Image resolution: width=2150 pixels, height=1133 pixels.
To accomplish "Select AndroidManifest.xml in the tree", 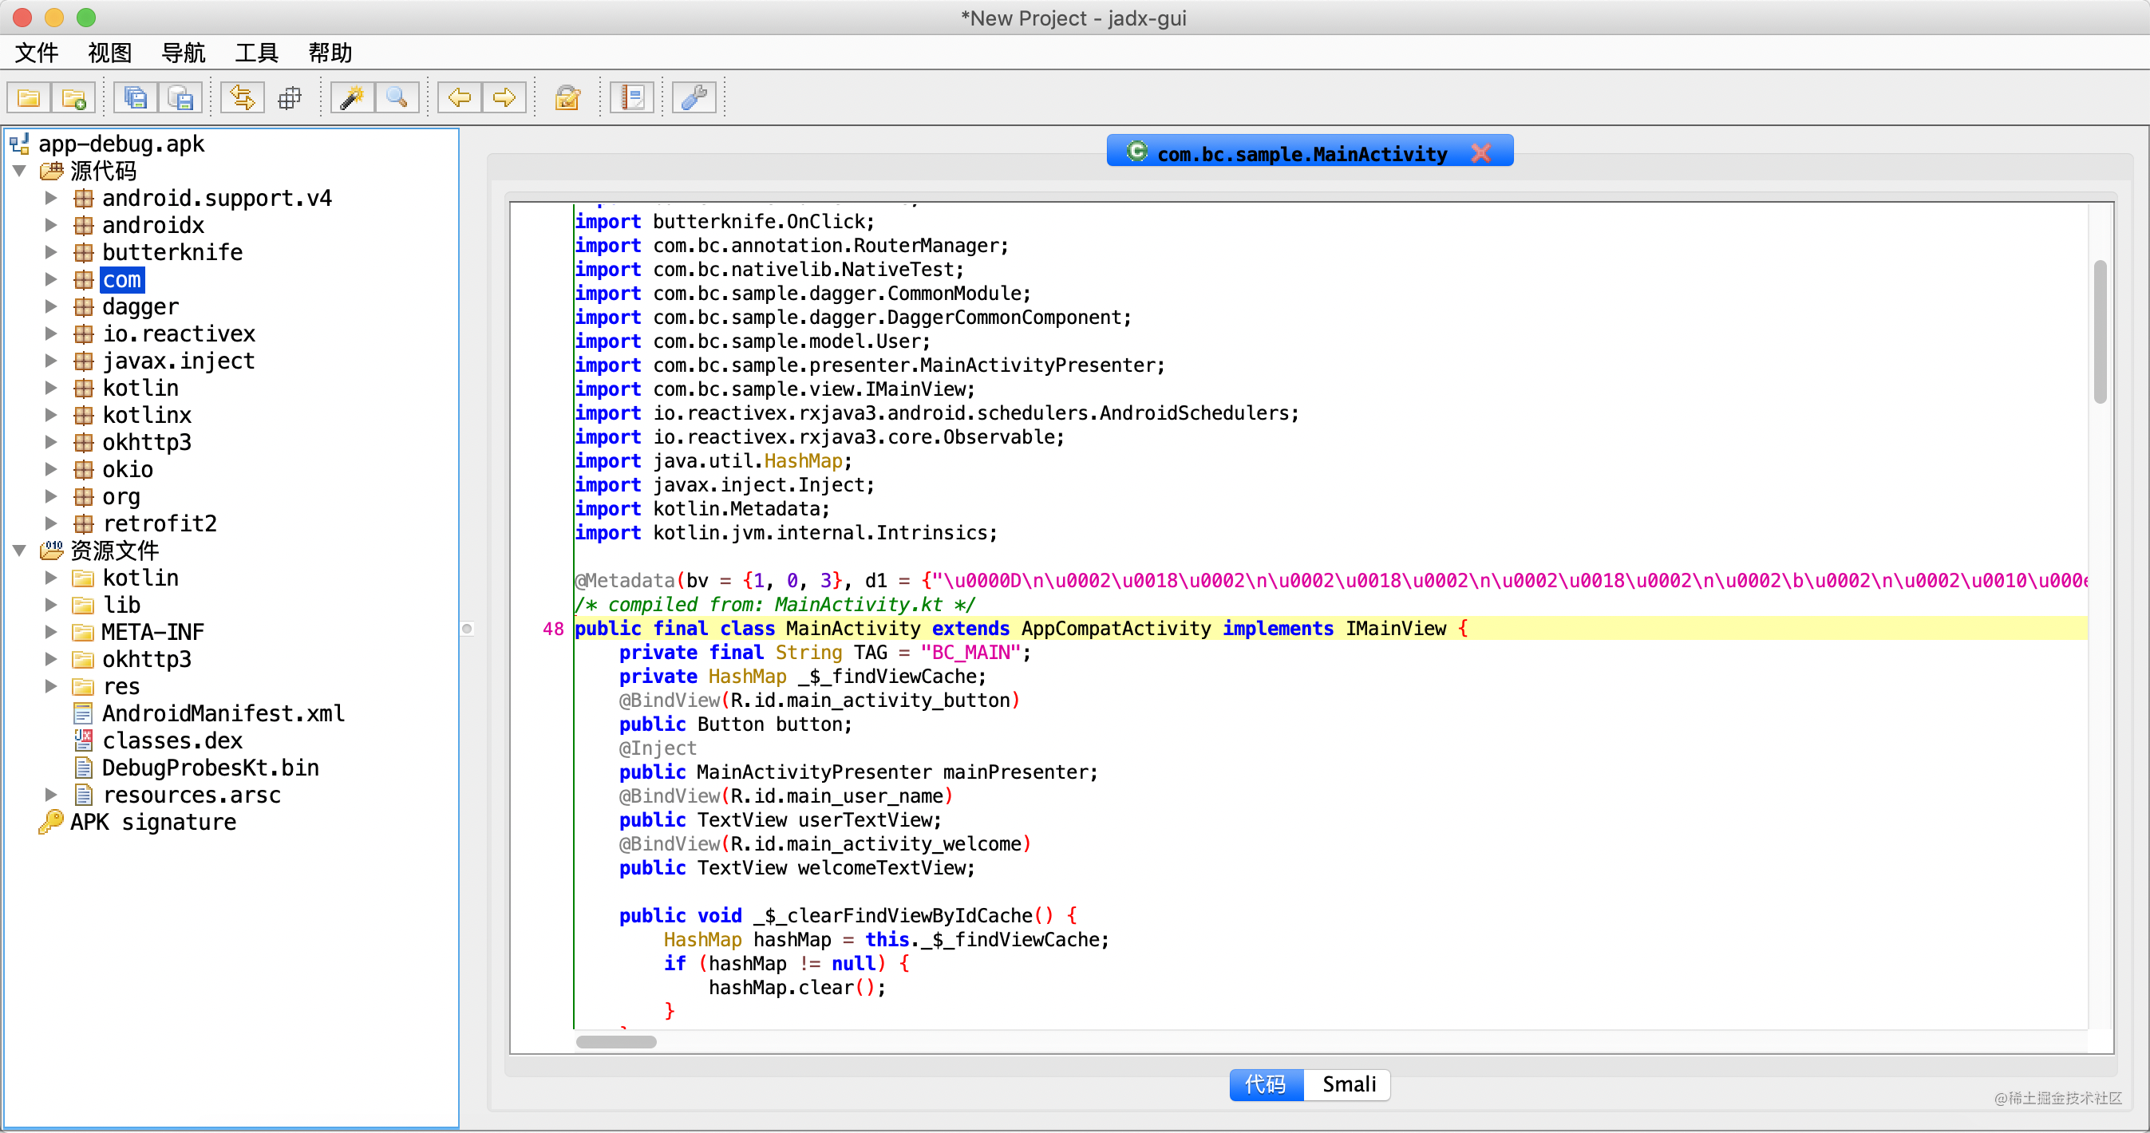I will (x=222, y=713).
